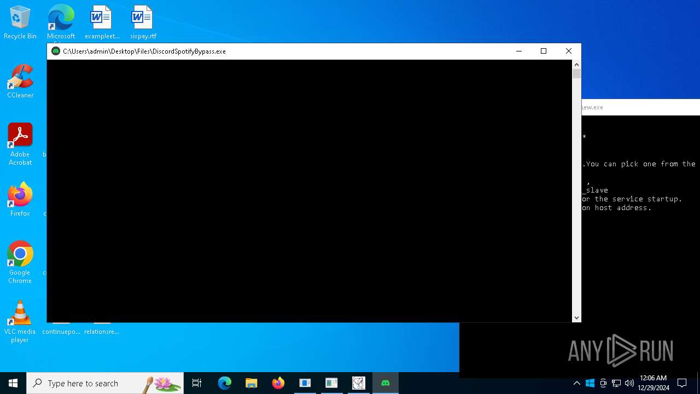700x394 pixels.
Task: Switch to sketch-icon app on taskbar
Action: tap(359, 383)
